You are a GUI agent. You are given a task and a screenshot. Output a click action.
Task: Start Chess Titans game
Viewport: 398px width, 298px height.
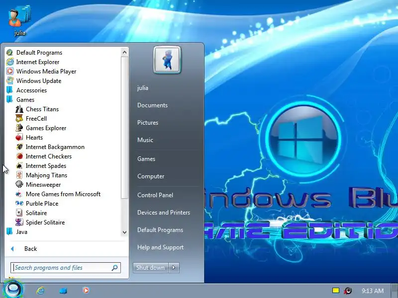click(37, 109)
